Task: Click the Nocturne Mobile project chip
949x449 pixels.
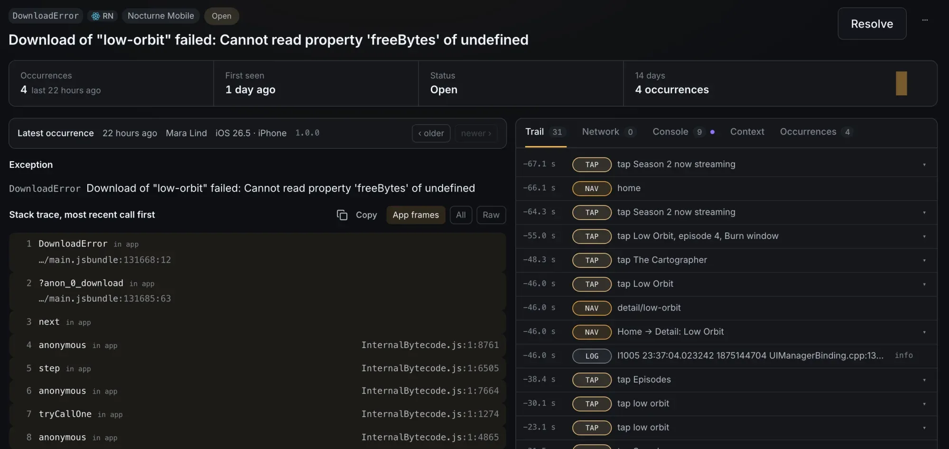Action: [160, 16]
